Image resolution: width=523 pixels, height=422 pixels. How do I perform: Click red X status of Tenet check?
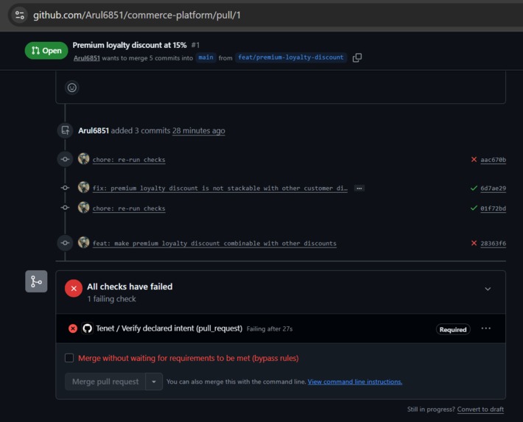pos(73,328)
